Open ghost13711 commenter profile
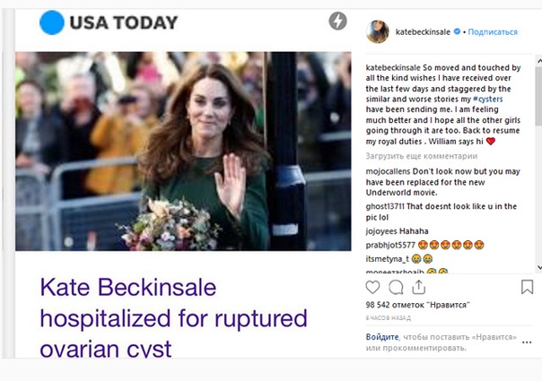This screenshot has height=381, width=542. tap(385, 206)
